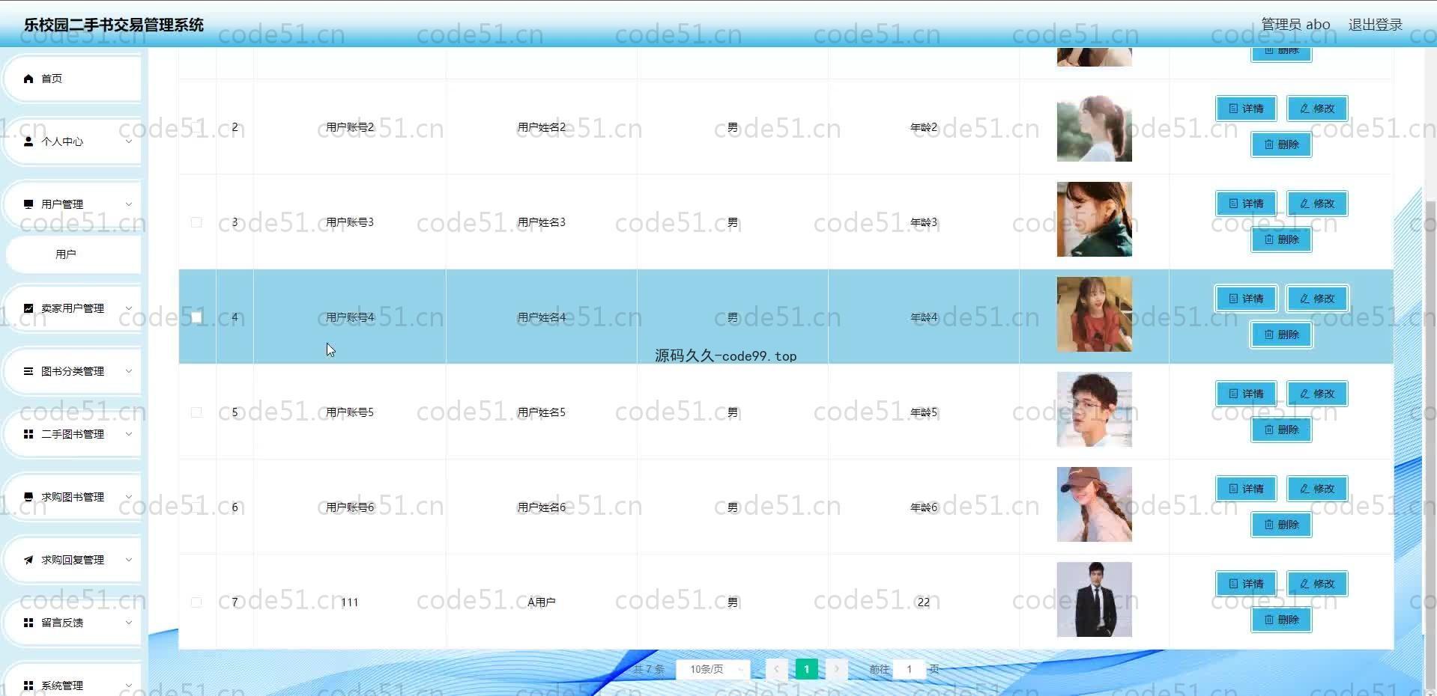Expand the 图书分类管理 chevron
The height and width of the screenshot is (696, 1437).
(x=128, y=371)
